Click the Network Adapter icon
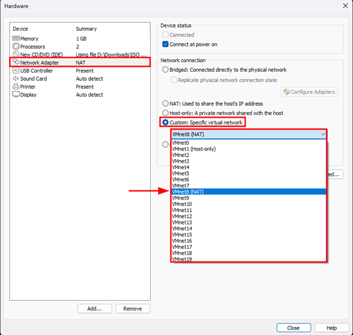 coord(16,62)
